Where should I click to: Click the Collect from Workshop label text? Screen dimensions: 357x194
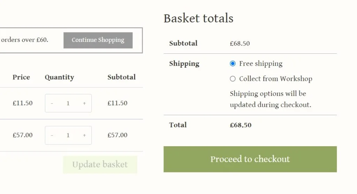(x=275, y=79)
